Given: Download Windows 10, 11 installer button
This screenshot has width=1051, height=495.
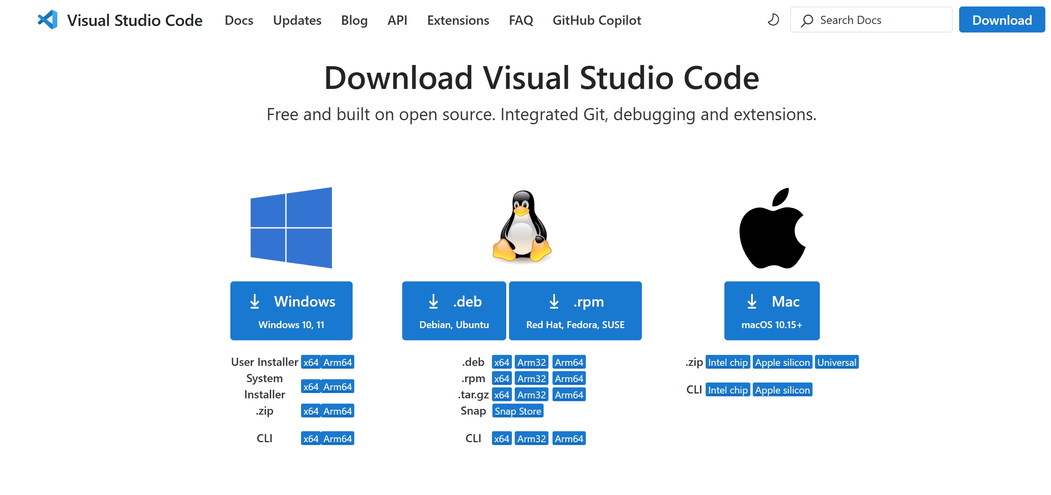Looking at the screenshot, I should click(291, 311).
